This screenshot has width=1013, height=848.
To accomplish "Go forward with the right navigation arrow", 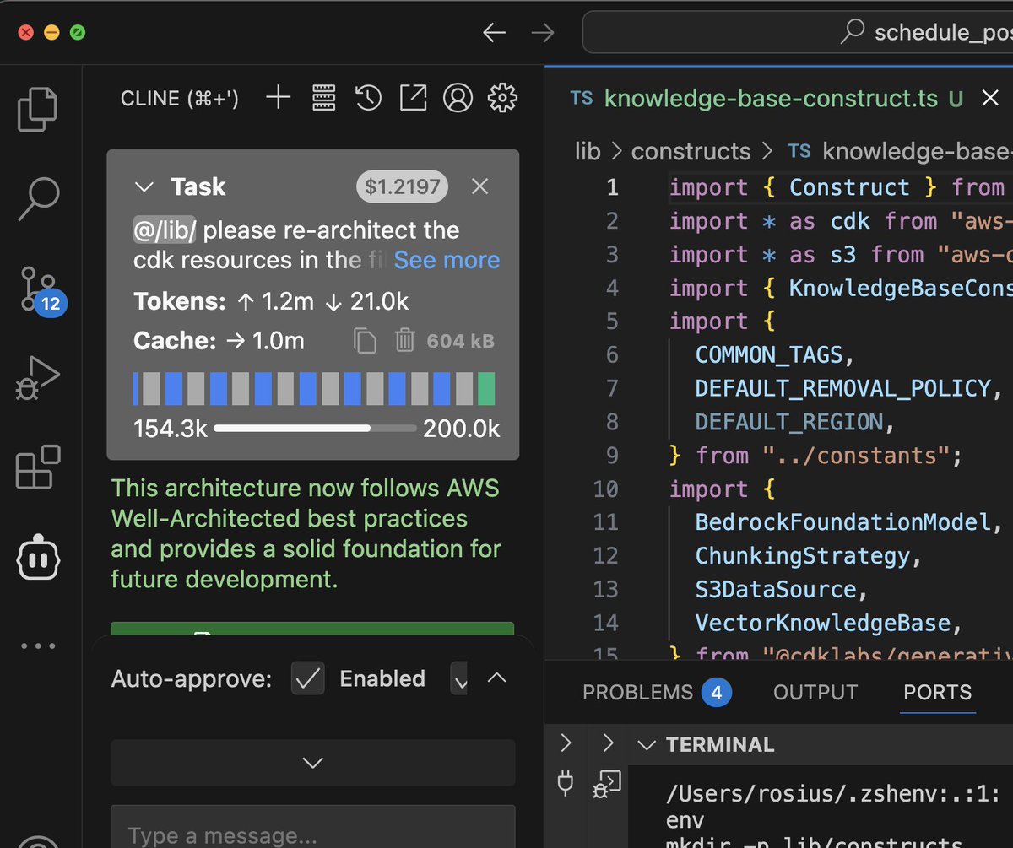I will [543, 33].
